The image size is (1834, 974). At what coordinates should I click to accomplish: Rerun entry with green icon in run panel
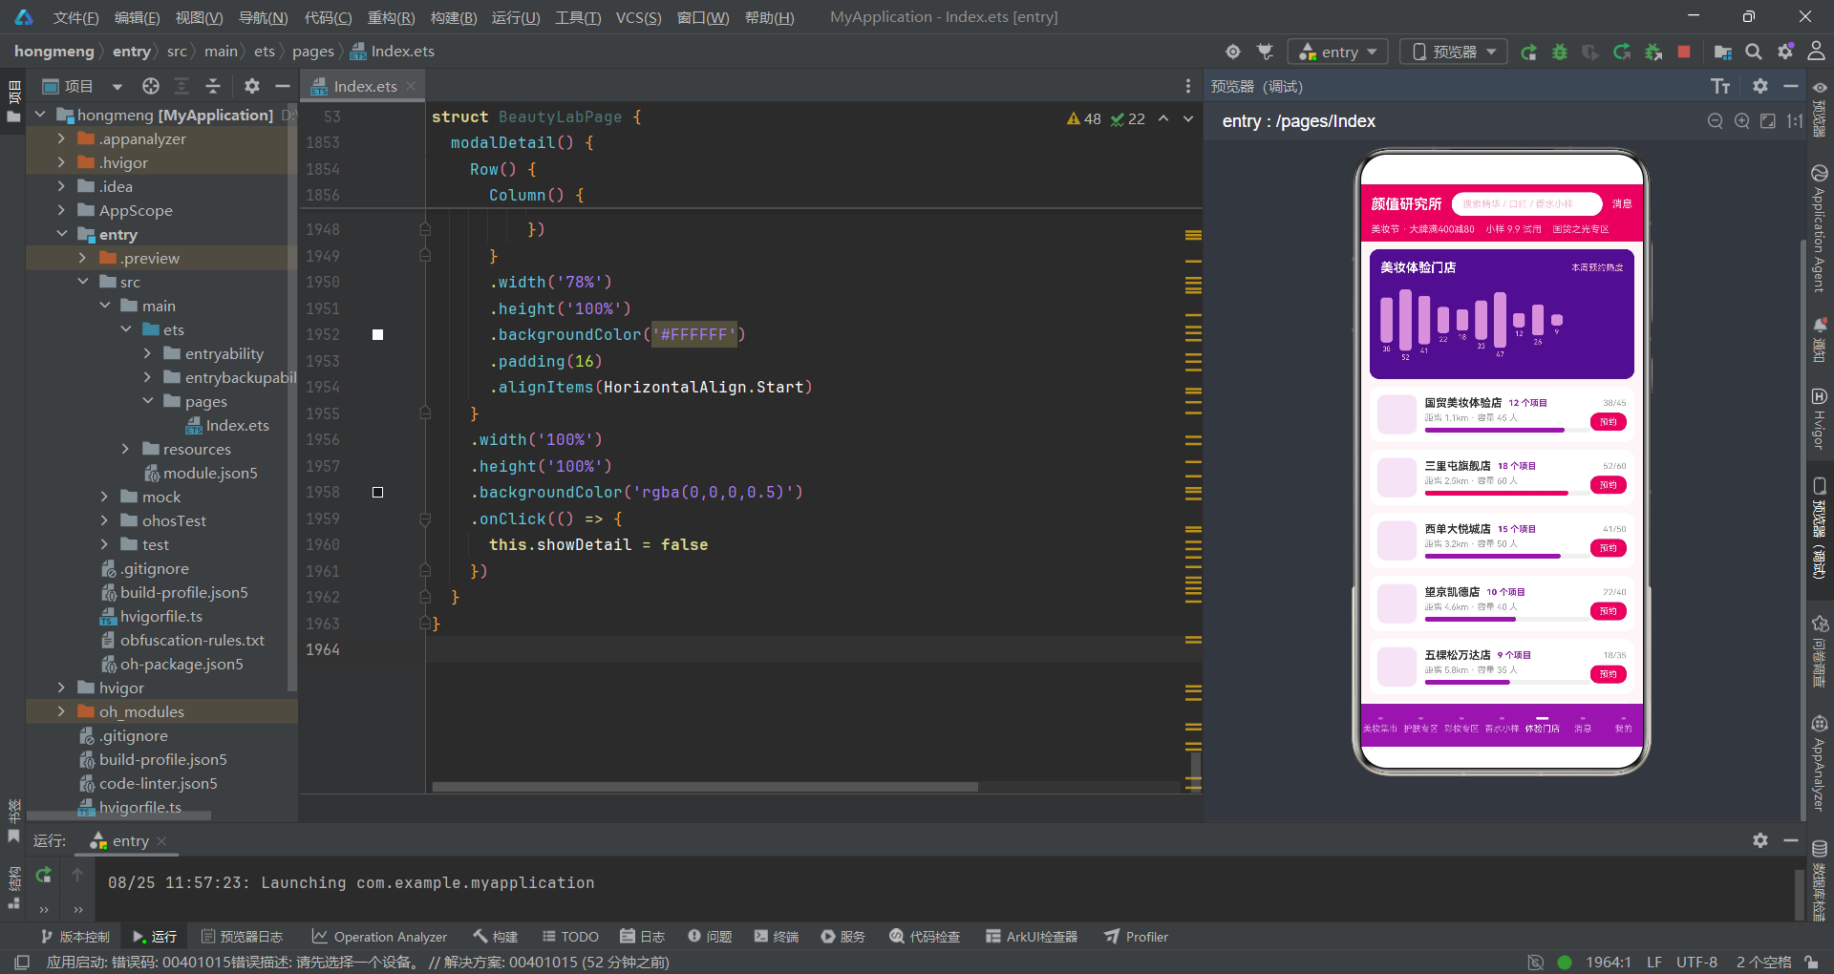click(x=44, y=875)
